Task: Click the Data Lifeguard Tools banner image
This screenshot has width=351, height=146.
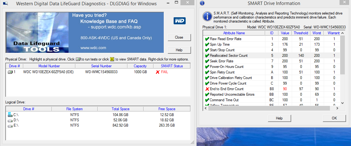Action: [x=85, y=32]
